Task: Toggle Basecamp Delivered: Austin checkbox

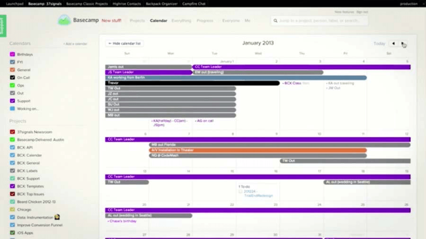Action: [x=12, y=140]
